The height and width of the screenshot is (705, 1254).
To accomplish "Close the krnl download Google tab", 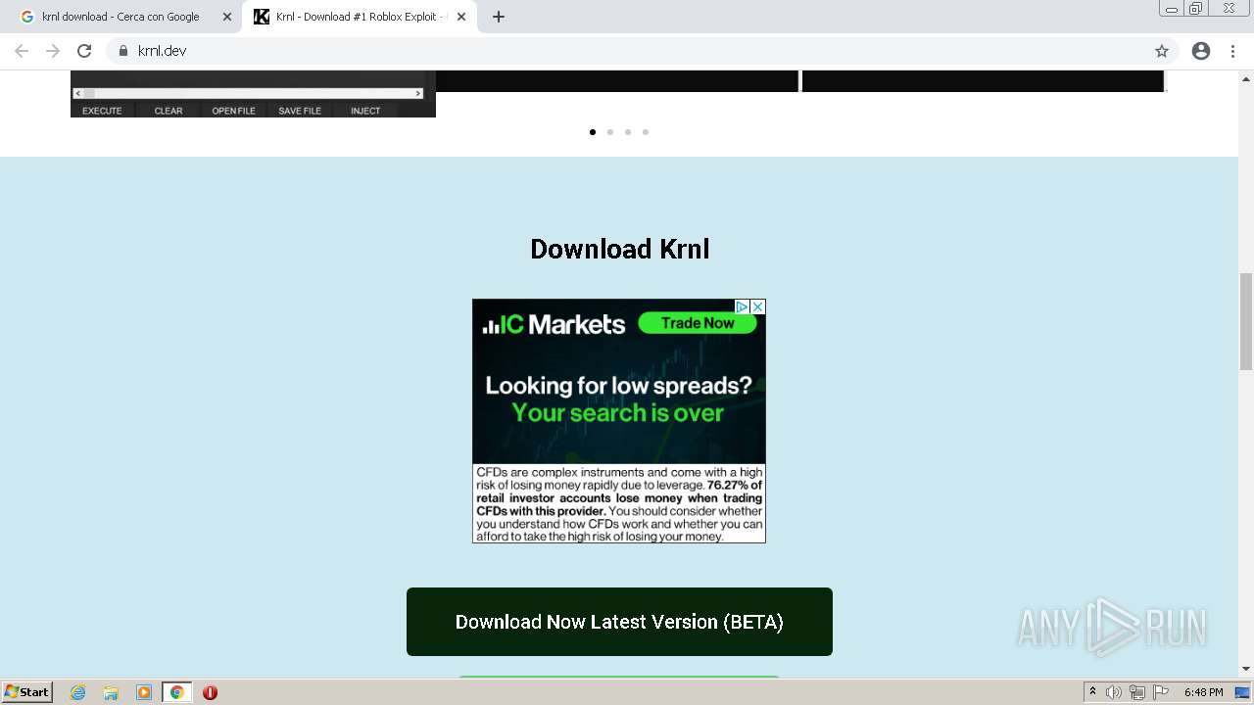I will click(x=227, y=17).
